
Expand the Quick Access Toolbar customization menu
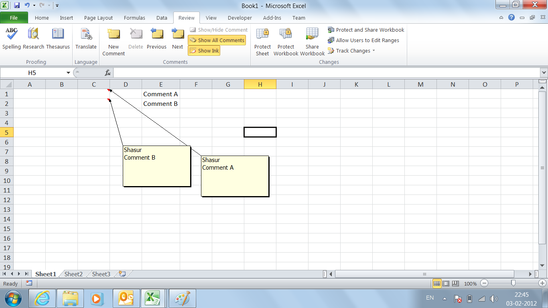pyautogui.click(x=57, y=5)
